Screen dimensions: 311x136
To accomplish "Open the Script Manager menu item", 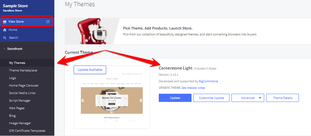I will coord(20,101).
